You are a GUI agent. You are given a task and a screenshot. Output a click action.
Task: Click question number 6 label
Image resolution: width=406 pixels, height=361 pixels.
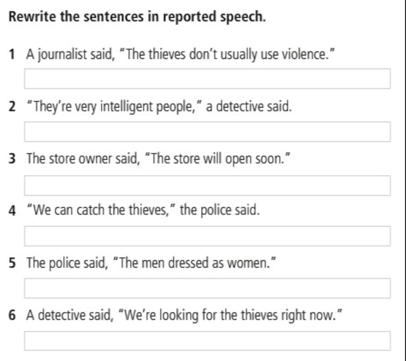12,315
